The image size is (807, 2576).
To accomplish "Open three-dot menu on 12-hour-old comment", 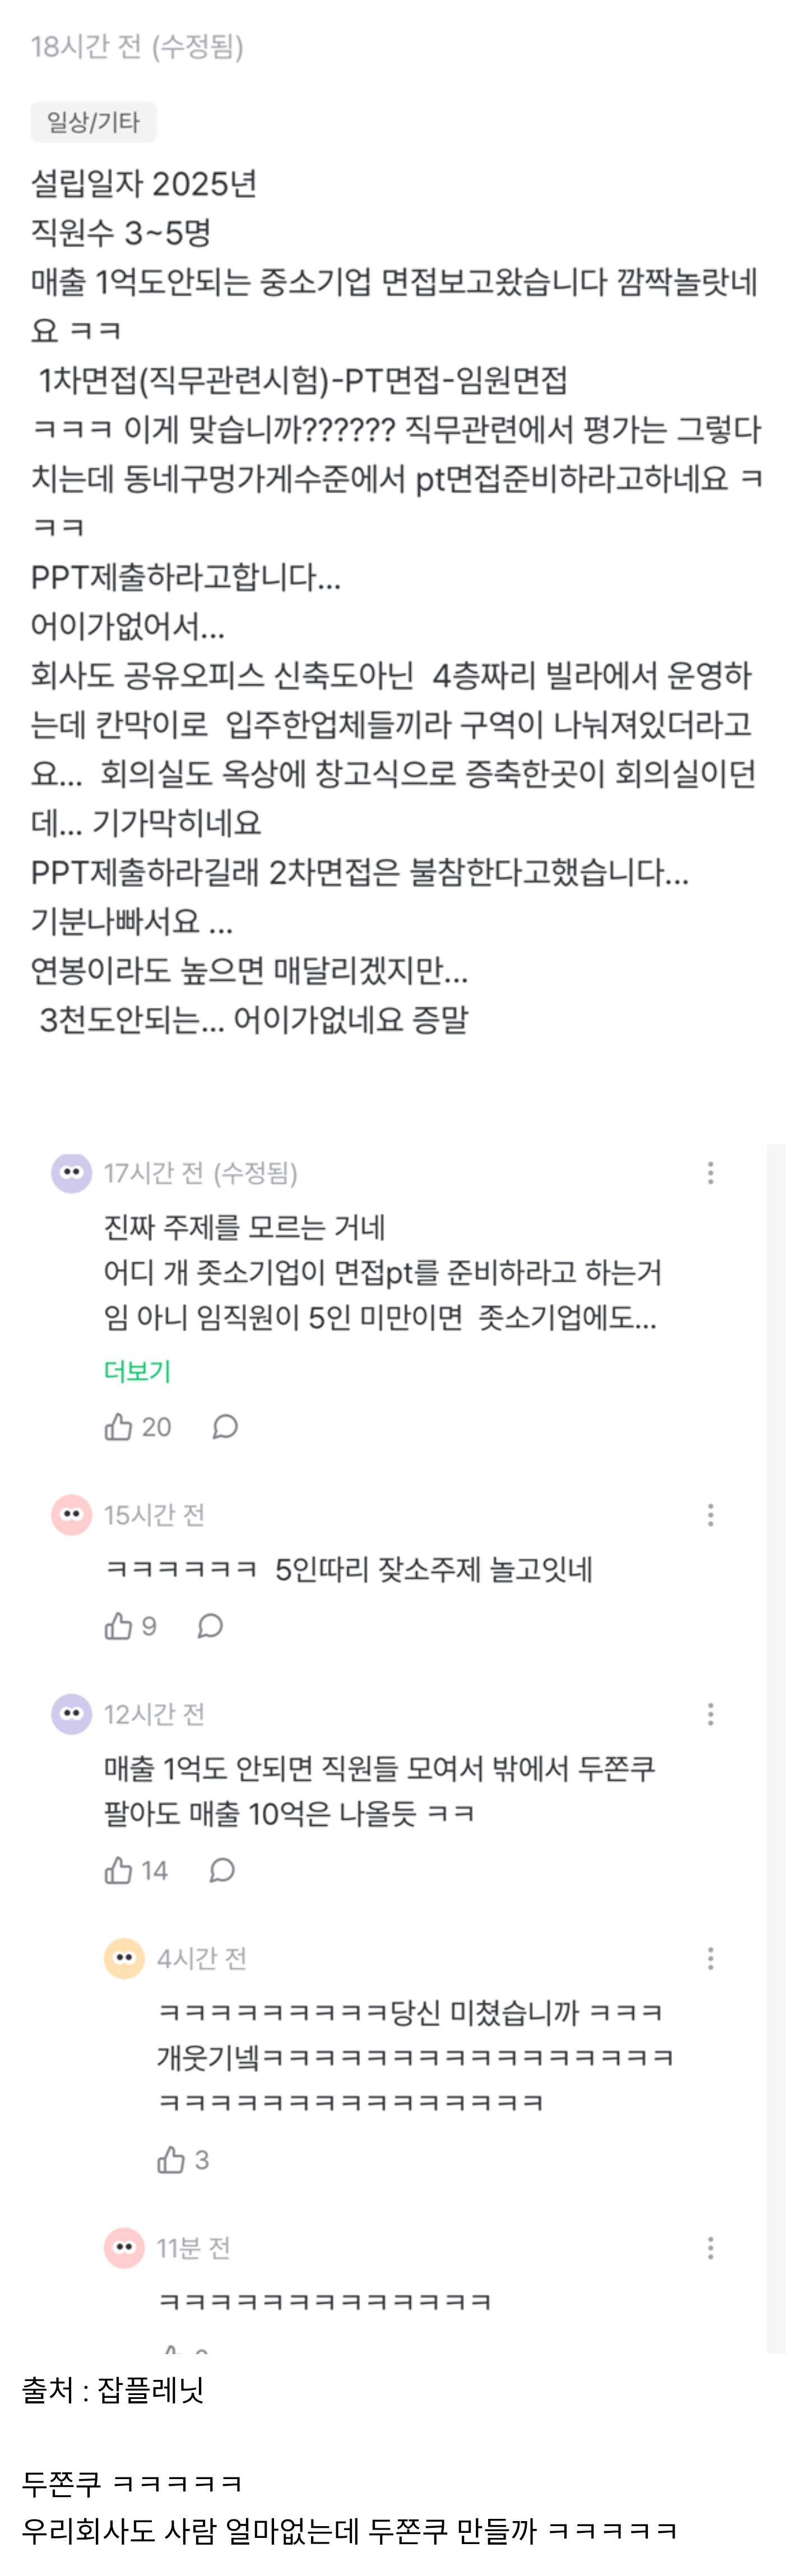I will [710, 1715].
